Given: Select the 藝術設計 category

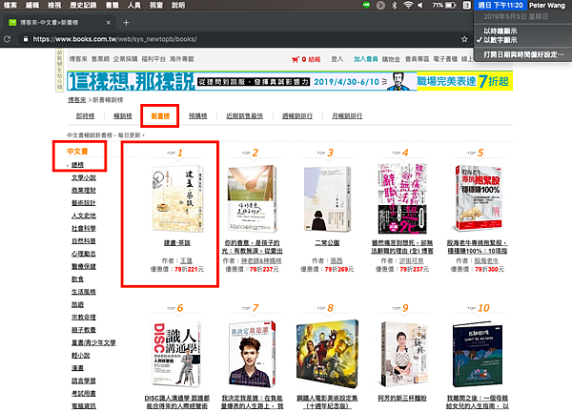Looking at the screenshot, I should point(84,203).
